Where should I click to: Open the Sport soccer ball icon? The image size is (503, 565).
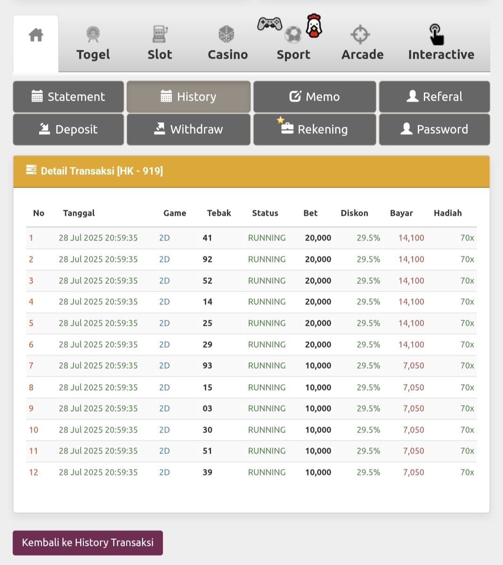(x=293, y=34)
